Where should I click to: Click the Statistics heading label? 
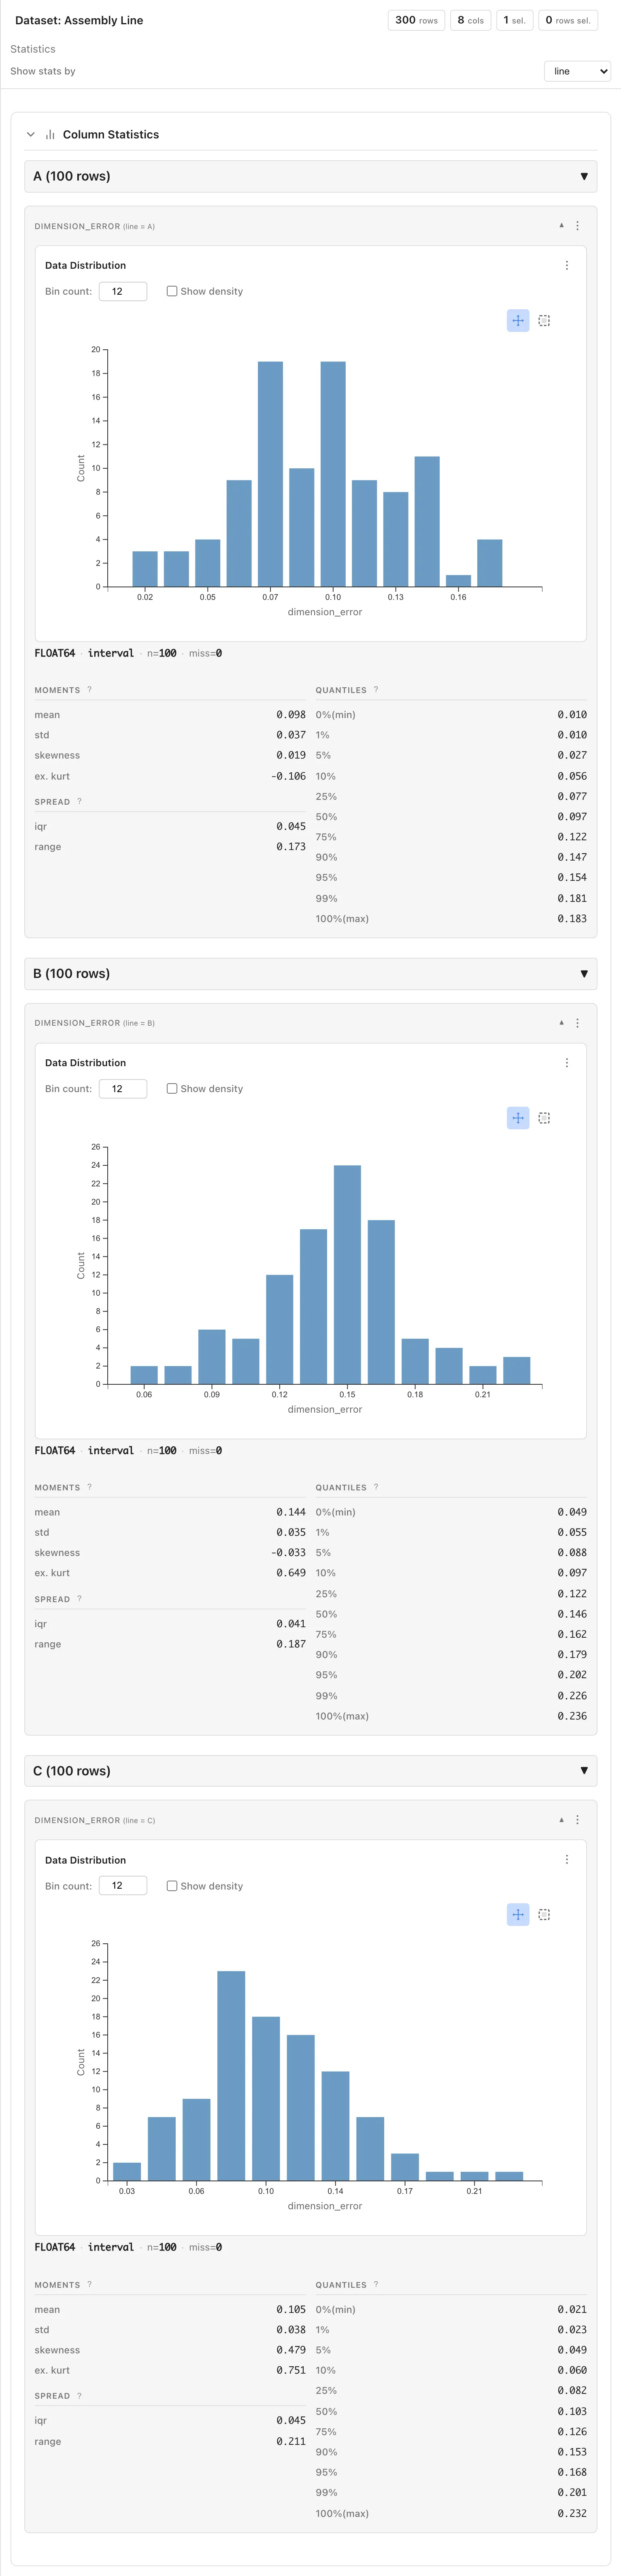(33, 49)
